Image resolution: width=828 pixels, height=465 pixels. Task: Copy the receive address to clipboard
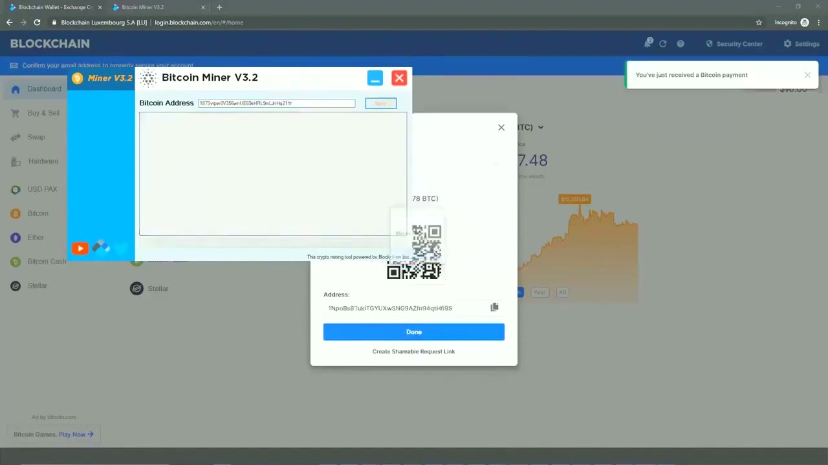494,307
